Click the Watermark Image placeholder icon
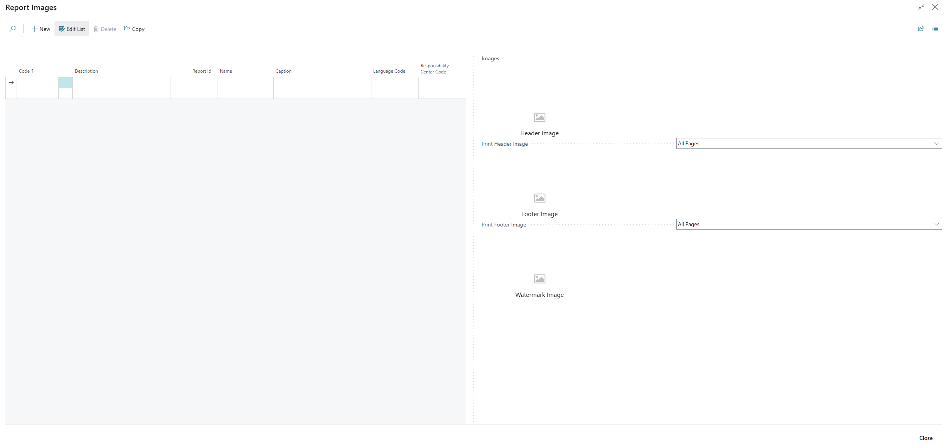This screenshot has height=448, width=948. (539, 279)
